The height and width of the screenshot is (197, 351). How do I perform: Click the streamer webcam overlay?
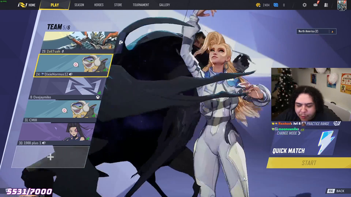click(311, 95)
